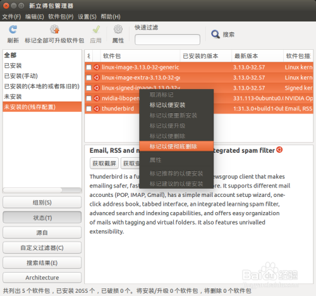Toggle the linux-signed-image checkbox
The image size is (316, 296).
(89, 88)
